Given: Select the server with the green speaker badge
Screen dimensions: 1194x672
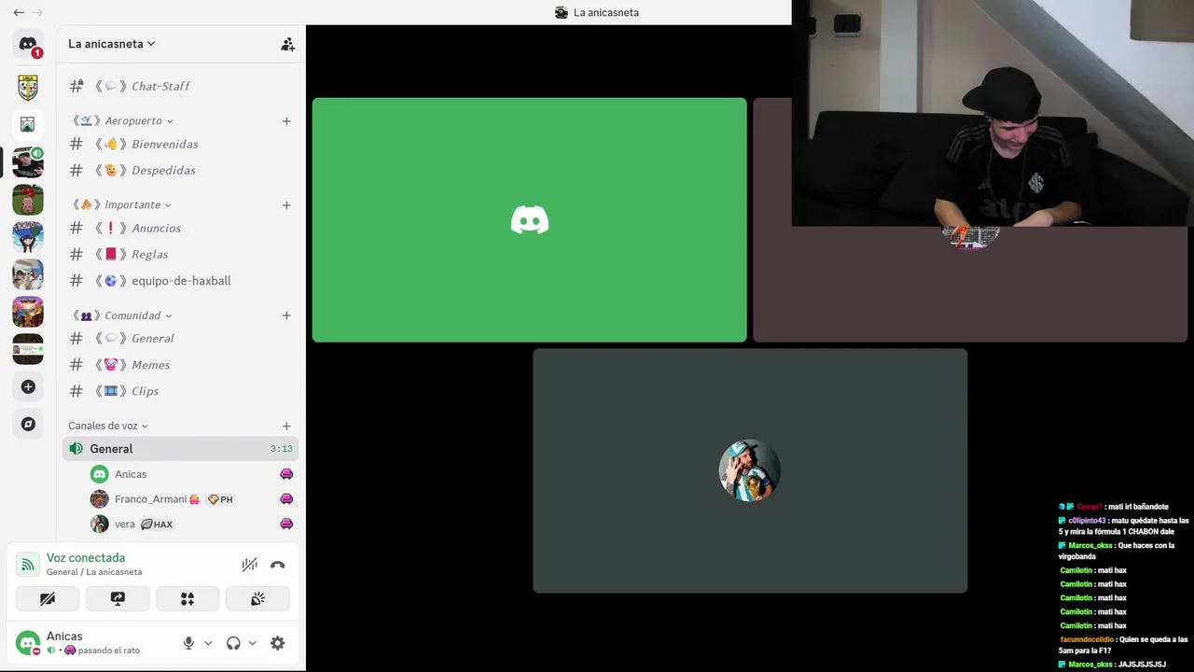Looking at the screenshot, I should click(28, 162).
